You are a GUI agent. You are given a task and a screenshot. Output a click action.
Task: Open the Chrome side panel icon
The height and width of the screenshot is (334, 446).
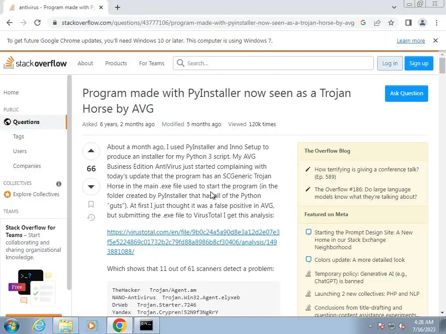409,23
